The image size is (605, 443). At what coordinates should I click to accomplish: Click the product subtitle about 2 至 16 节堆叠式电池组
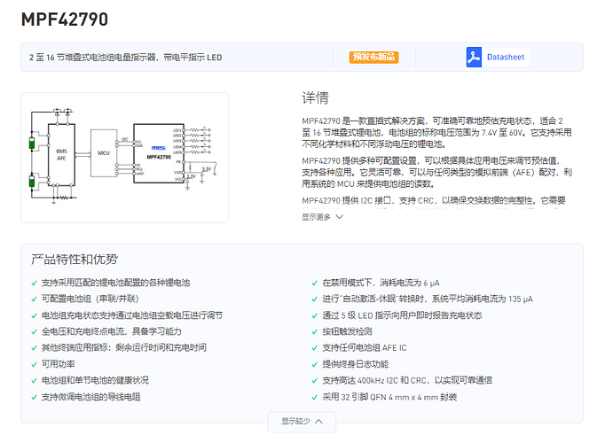(x=125, y=58)
